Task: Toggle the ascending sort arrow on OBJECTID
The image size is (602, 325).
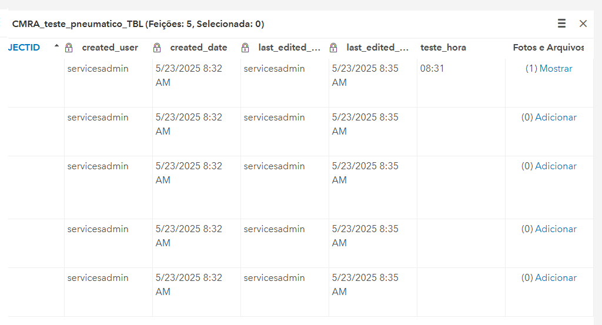Action: pos(57,46)
